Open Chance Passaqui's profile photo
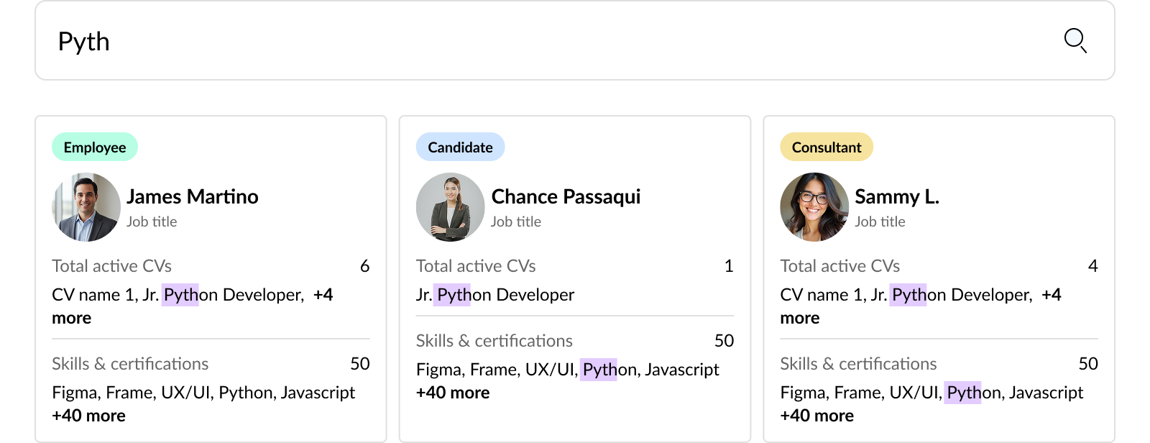The height and width of the screenshot is (443, 1150). pos(451,207)
